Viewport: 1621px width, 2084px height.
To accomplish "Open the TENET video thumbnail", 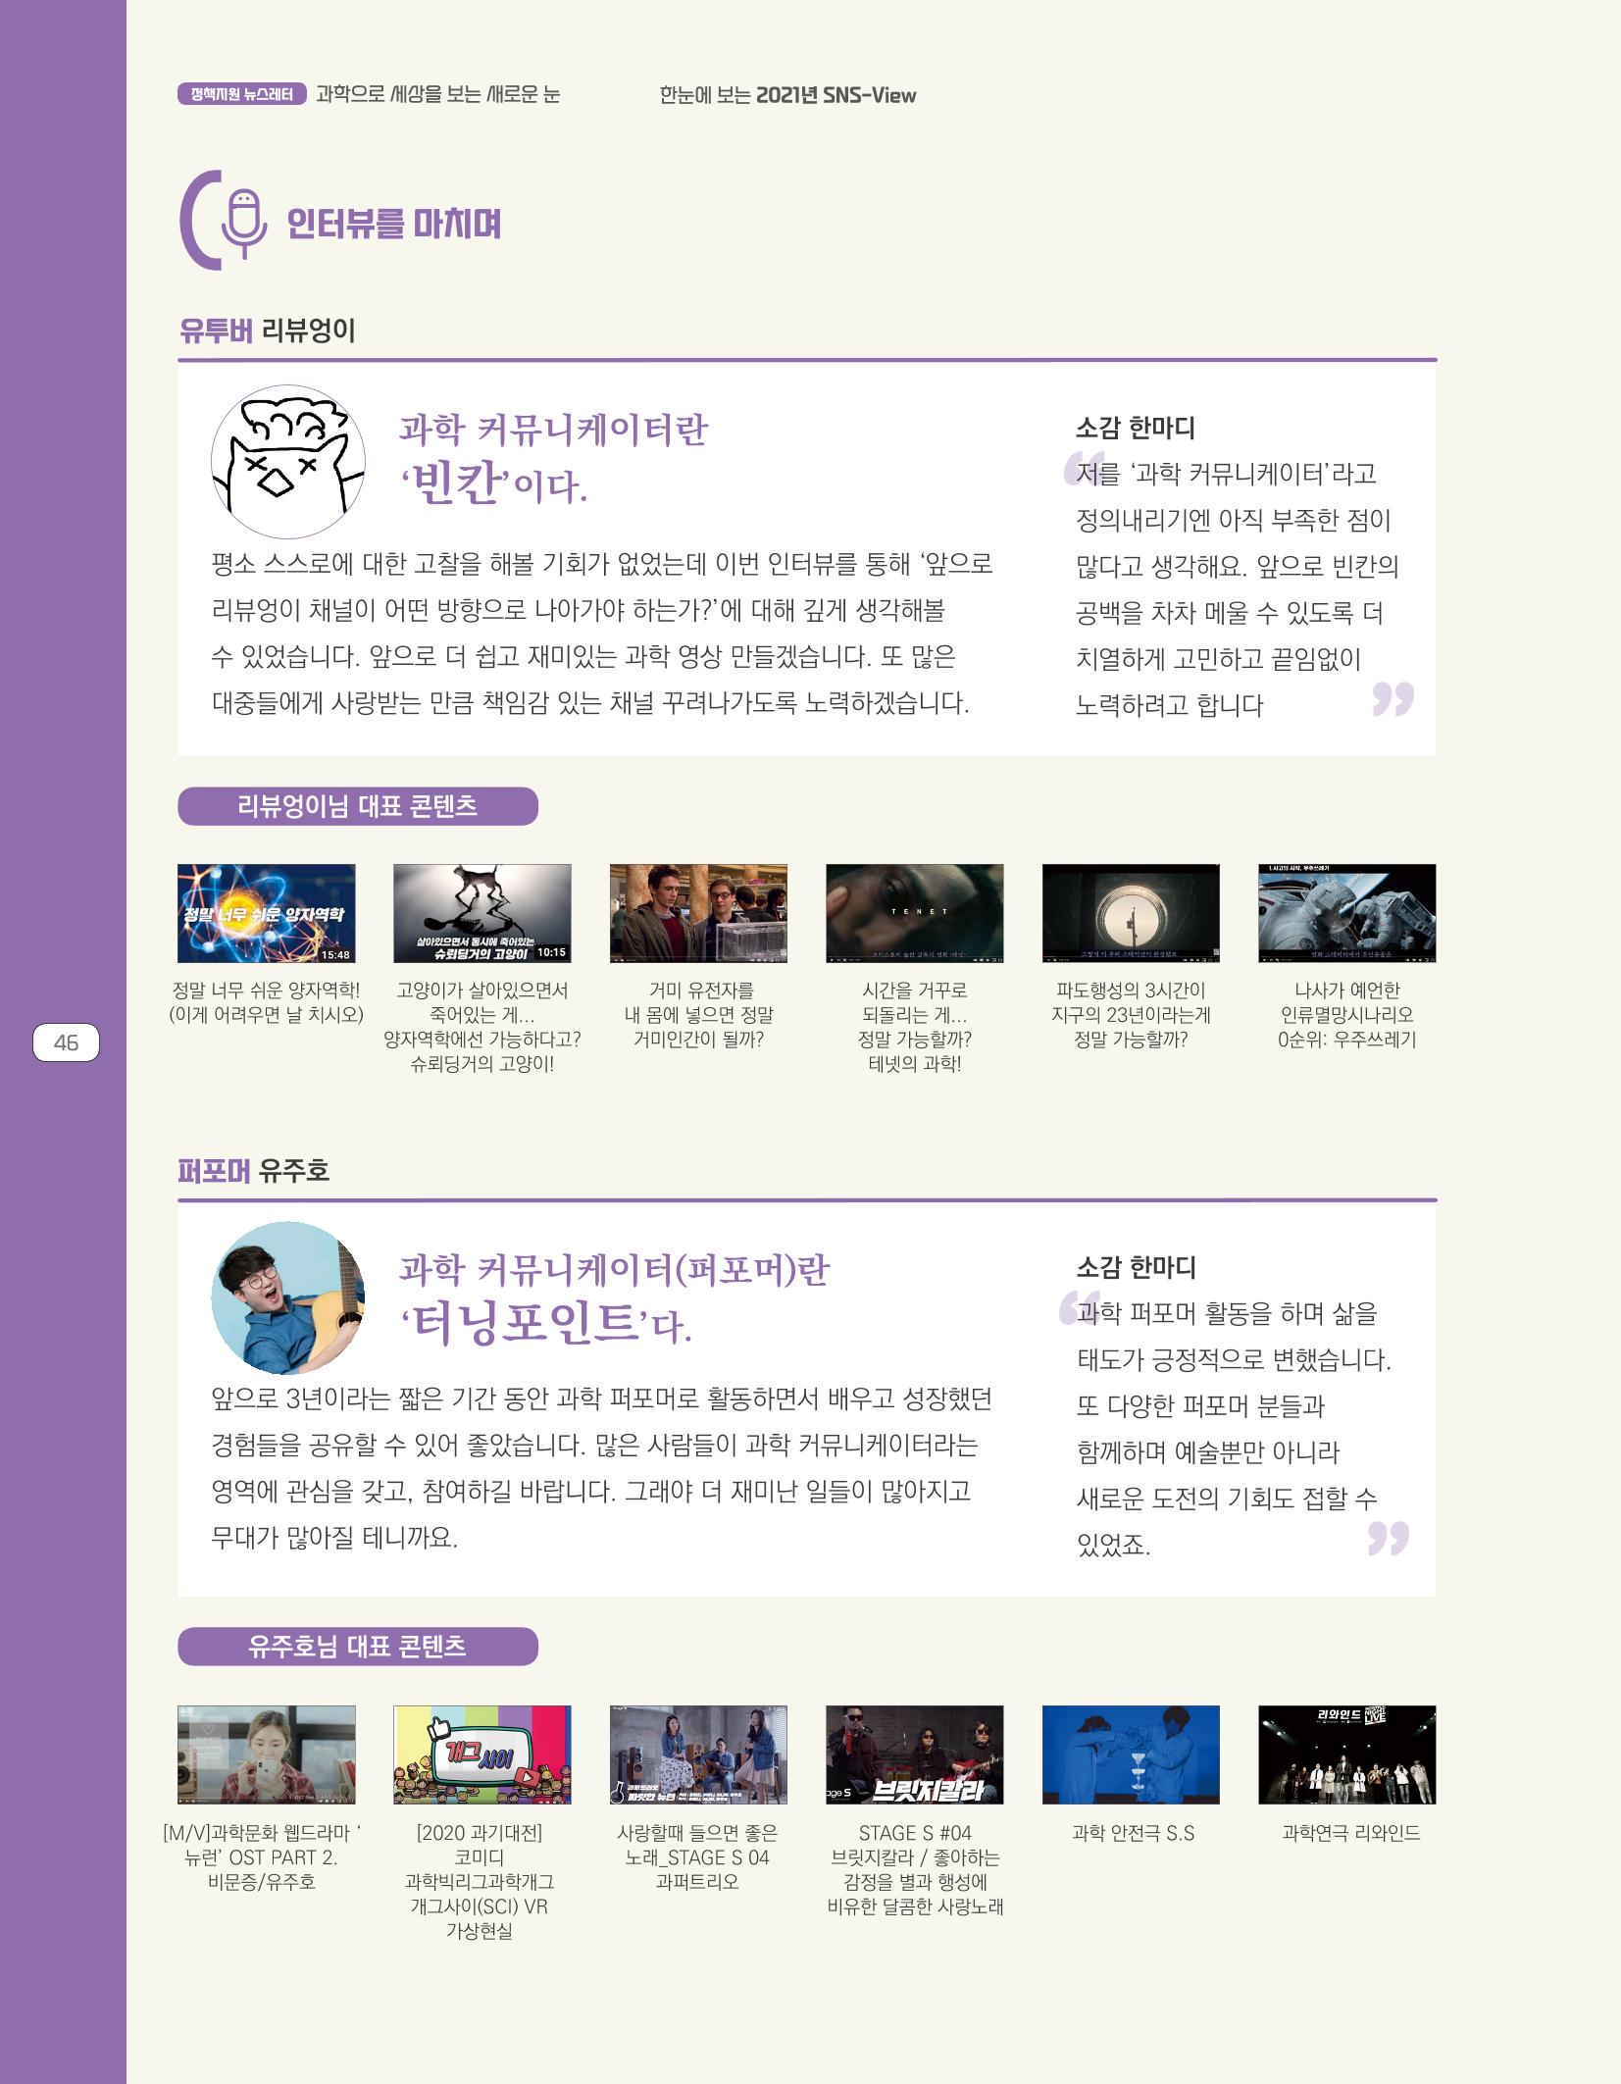I will (915, 913).
